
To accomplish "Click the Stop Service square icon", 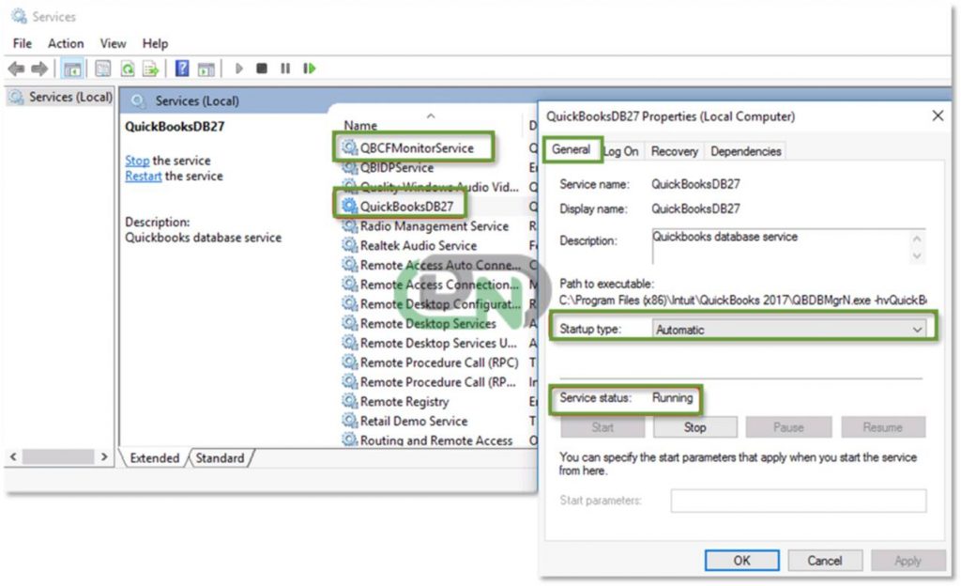I will (x=262, y=69).
